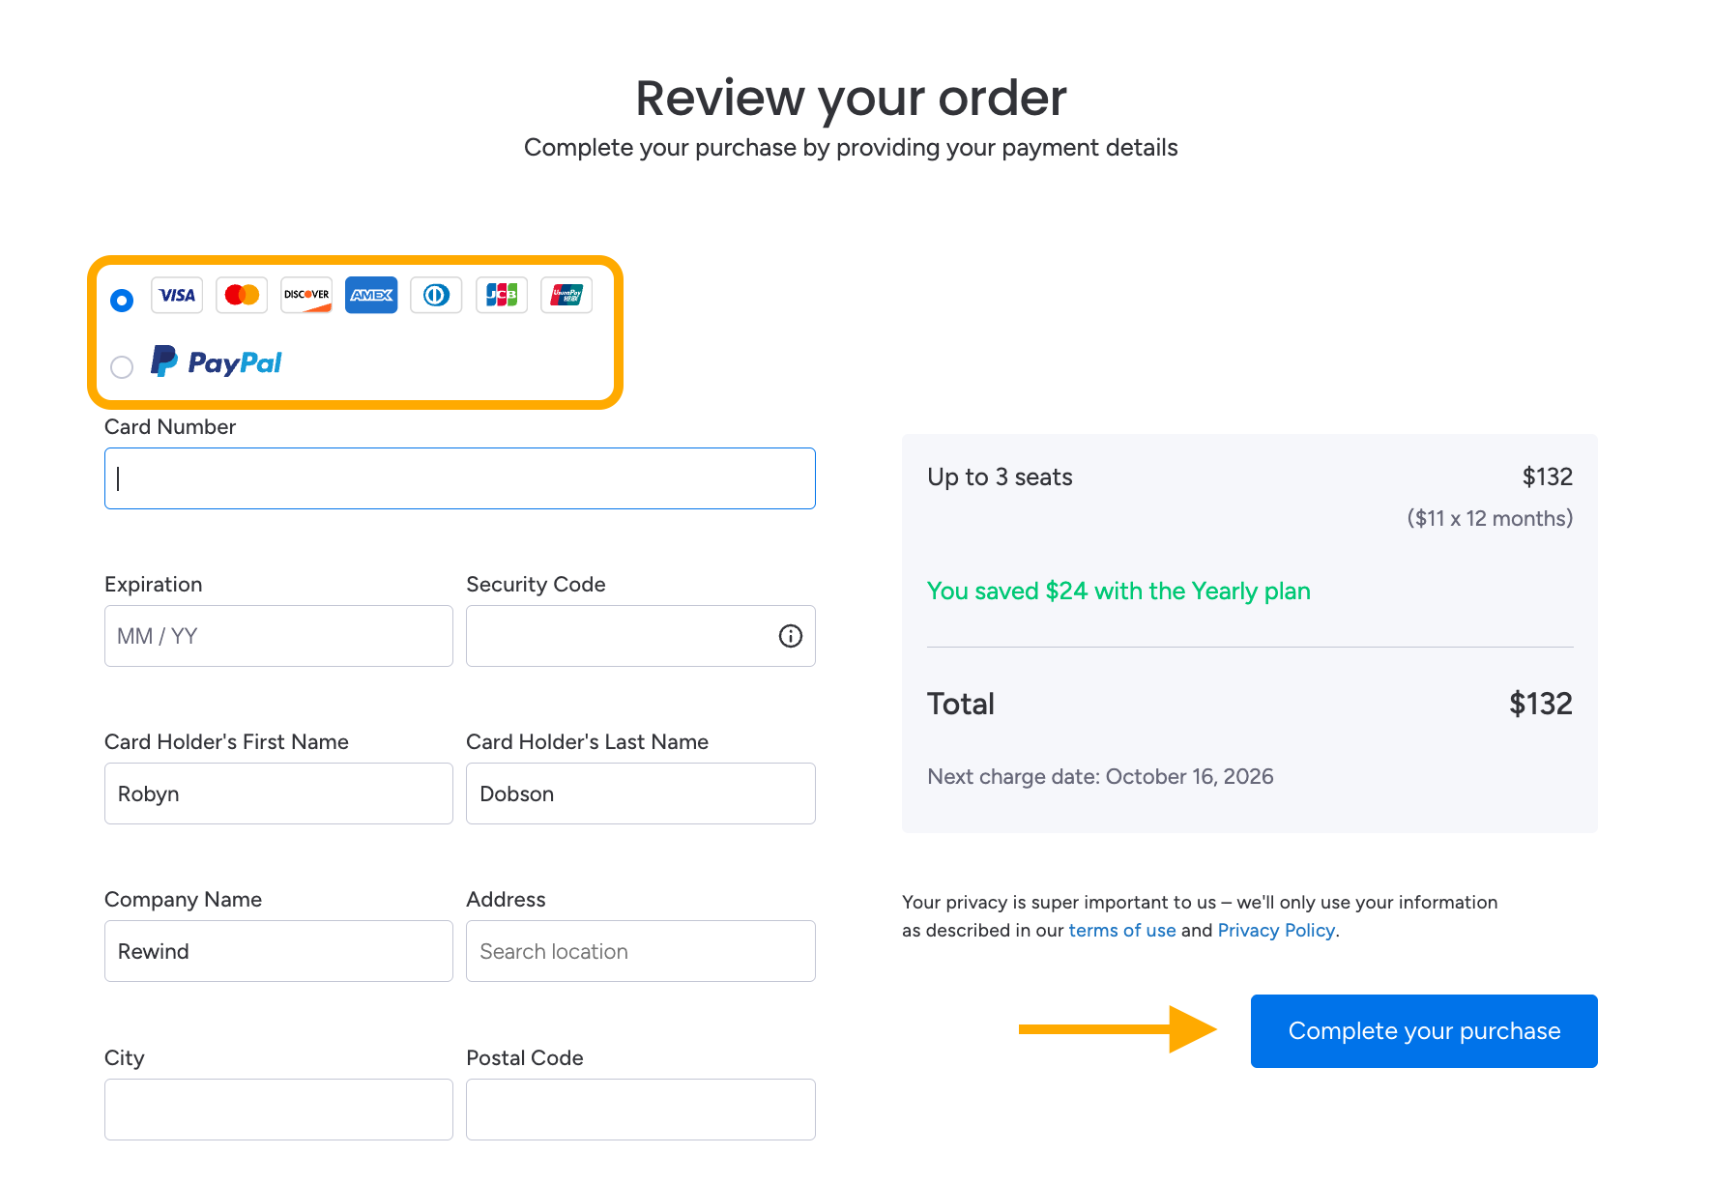Click the Amex card icon
1713x1183 pixels.
(371, 295)
